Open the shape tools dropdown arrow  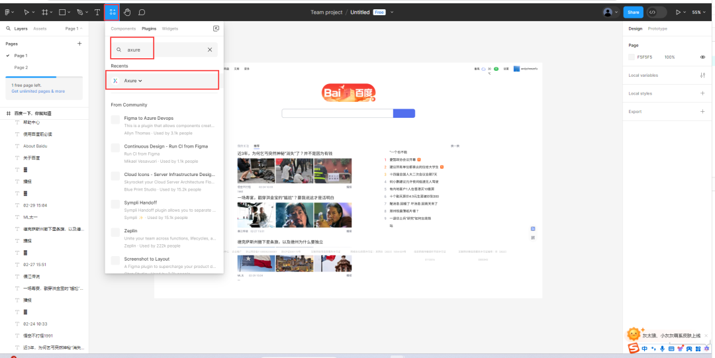pos(69,13)
